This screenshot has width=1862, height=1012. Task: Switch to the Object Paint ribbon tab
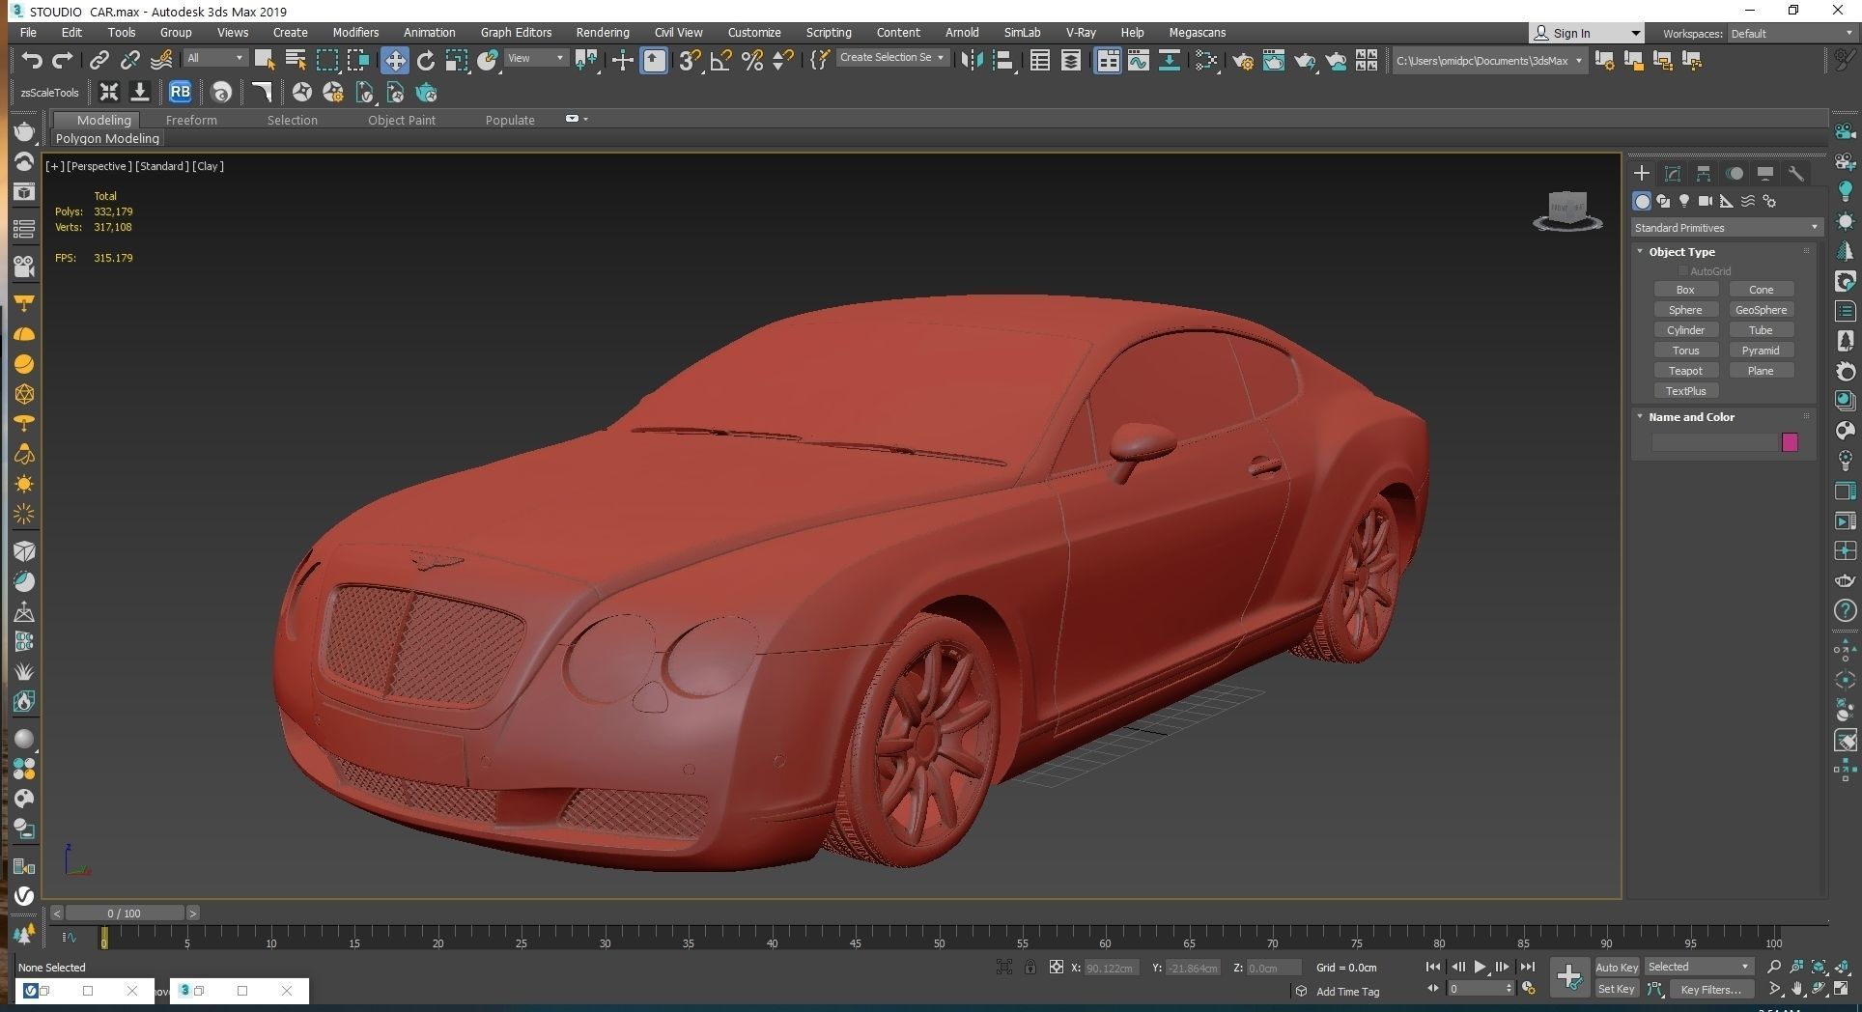point(401,120)
